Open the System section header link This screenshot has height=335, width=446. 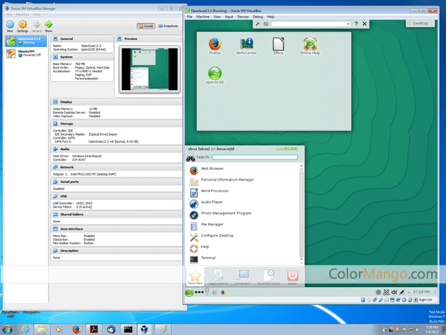pos(66,57)
